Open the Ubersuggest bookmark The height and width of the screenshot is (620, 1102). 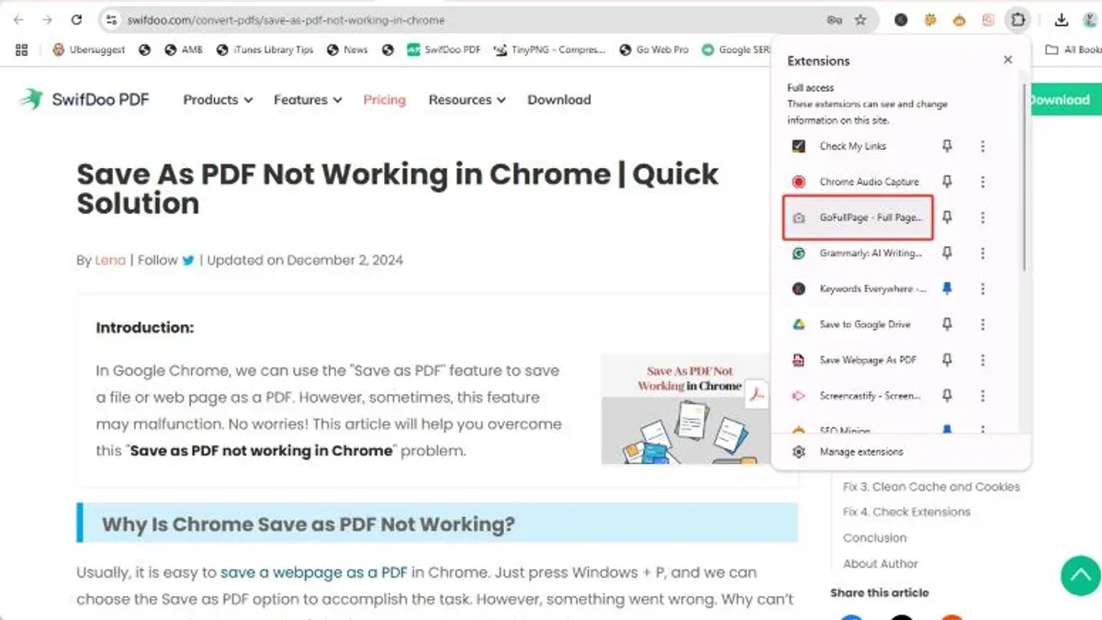click(x=89, y=50)
